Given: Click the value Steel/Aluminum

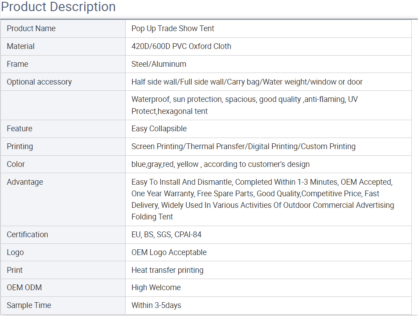Looking at the screenshot, I should point(159,64).
